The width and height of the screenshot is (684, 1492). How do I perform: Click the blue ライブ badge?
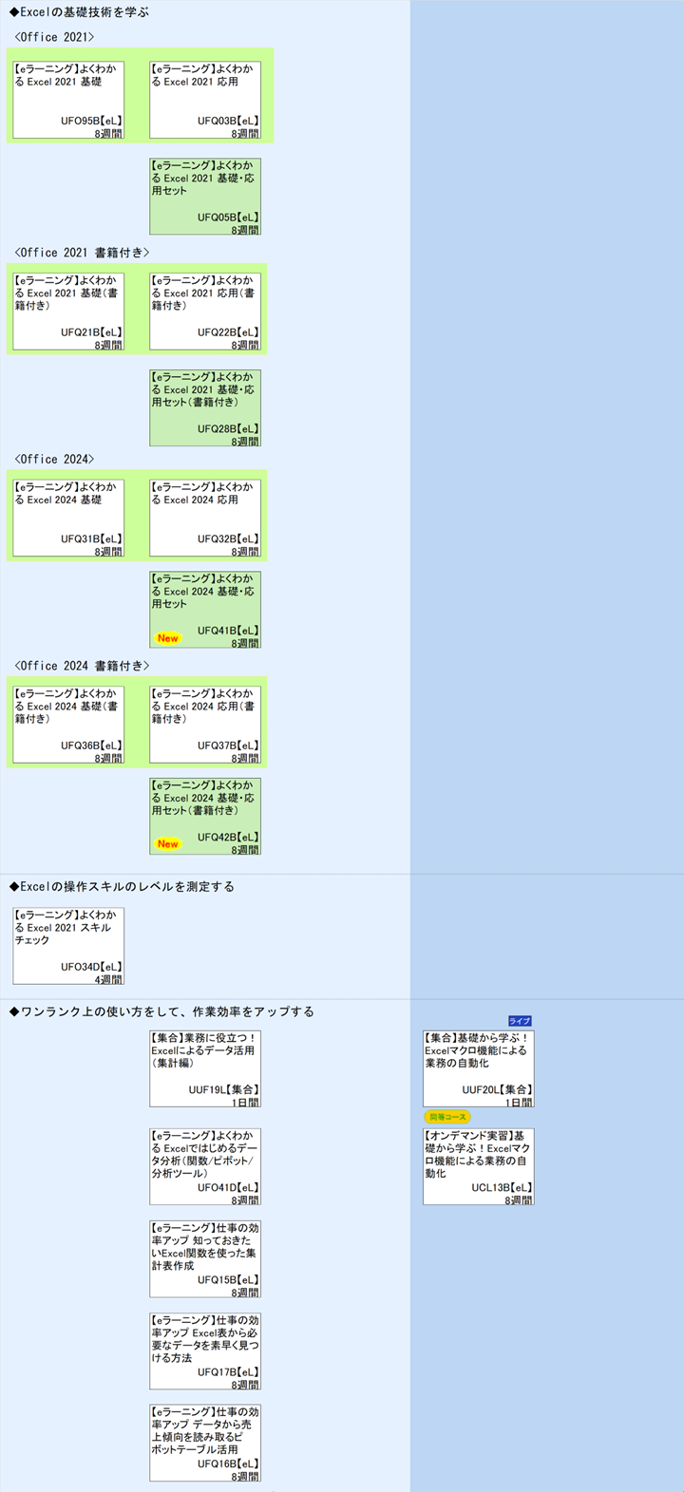point(520,1021)
